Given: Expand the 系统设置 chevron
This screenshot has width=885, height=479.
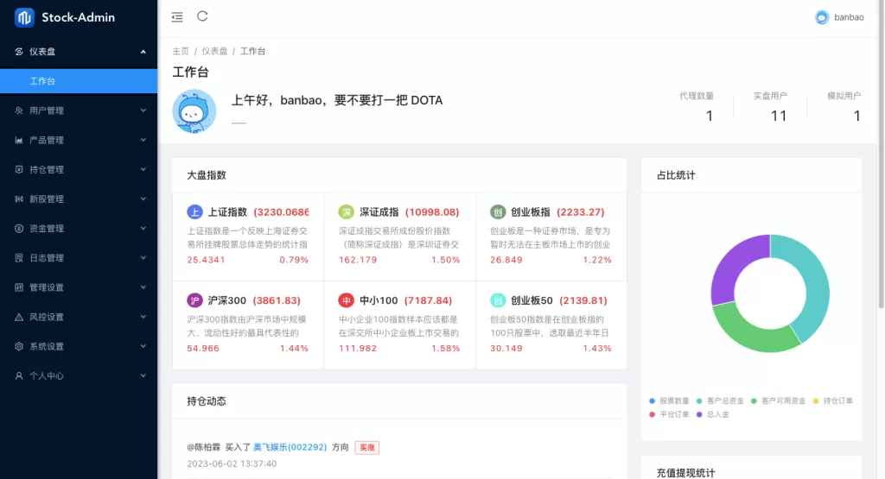Looking at the screenshot, I should click(x=143, y=346).
